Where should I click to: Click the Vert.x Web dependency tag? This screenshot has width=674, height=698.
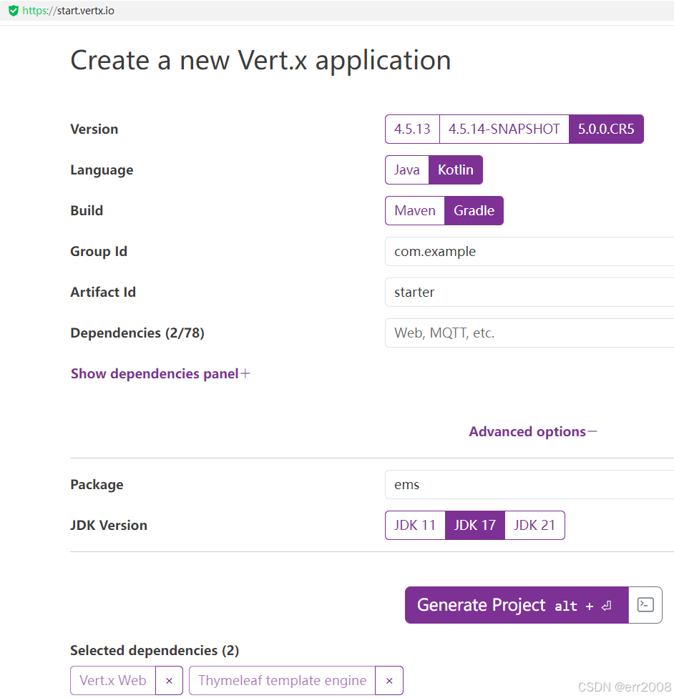[113, 680]
